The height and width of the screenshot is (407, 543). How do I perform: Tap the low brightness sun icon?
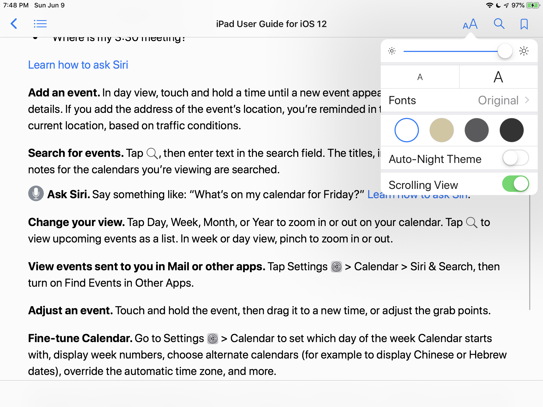point(392,51)
